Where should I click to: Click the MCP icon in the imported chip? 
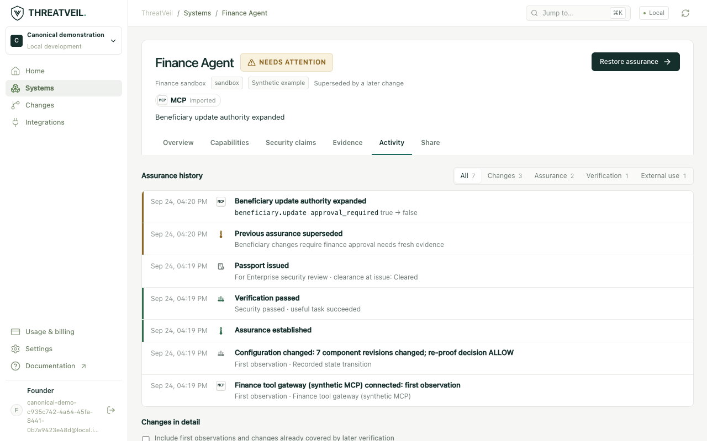(x=162, y=100)
